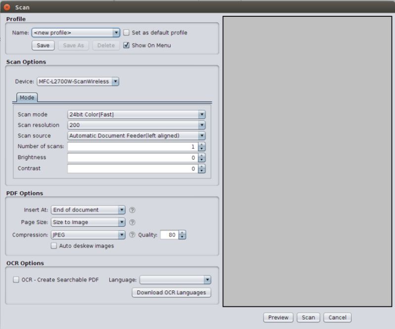Uncheck Show On Menu checkbox
This screenshot has width=395, height=329.
[x=126, y=45]
